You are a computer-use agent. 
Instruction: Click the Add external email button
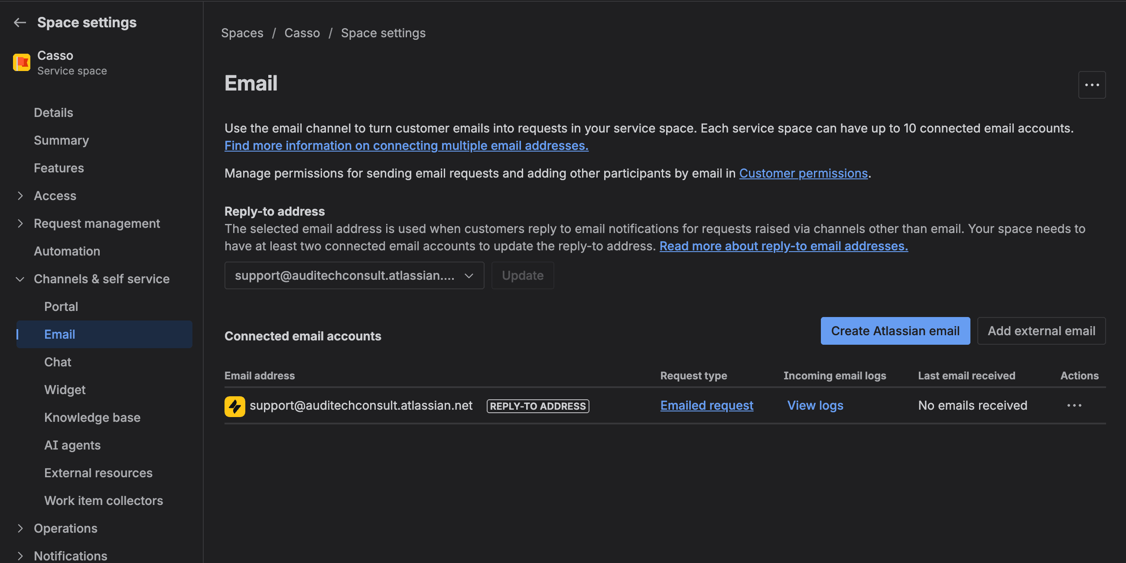point(1041,330)
